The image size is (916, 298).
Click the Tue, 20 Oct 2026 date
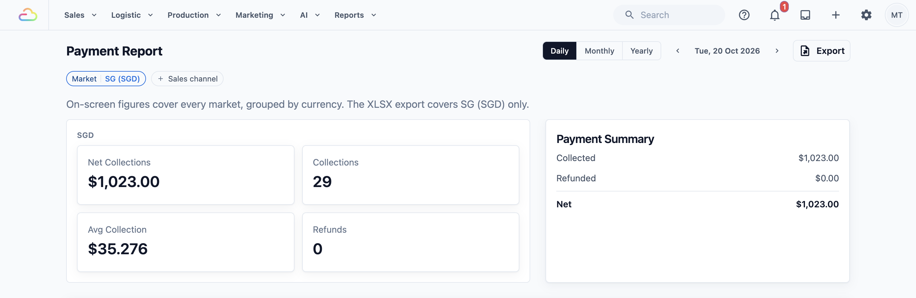(x=727, y=51)
